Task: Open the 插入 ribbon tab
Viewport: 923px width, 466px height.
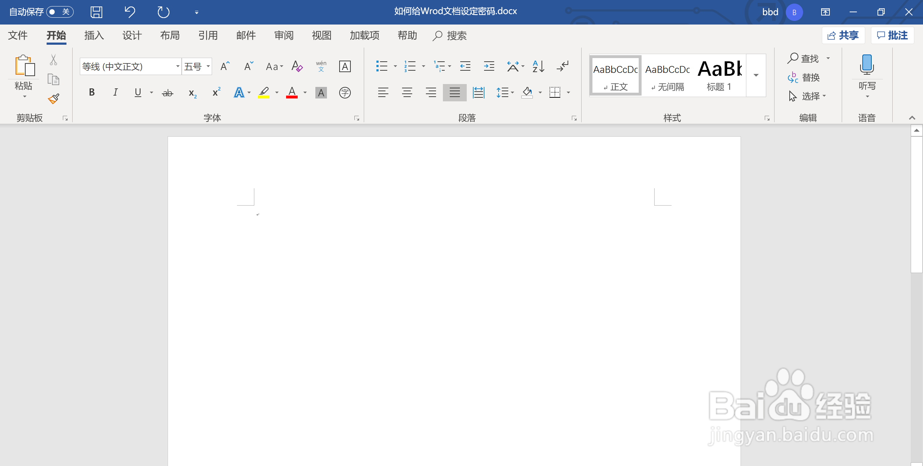Action: pyautogui.click(x=94, y=35)
